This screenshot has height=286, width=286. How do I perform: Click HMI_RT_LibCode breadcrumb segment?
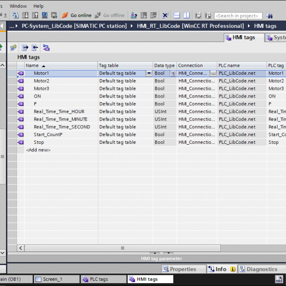pos(190,26)
